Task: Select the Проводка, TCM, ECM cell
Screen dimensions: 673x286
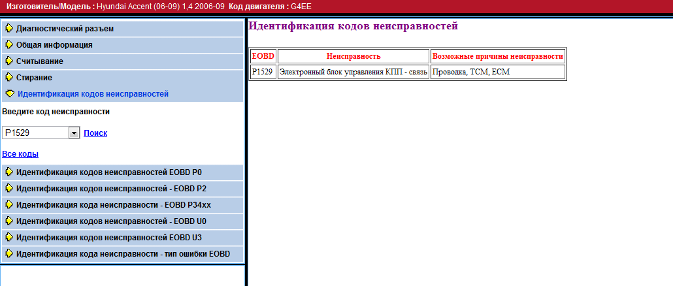Action: click(498, 72)
